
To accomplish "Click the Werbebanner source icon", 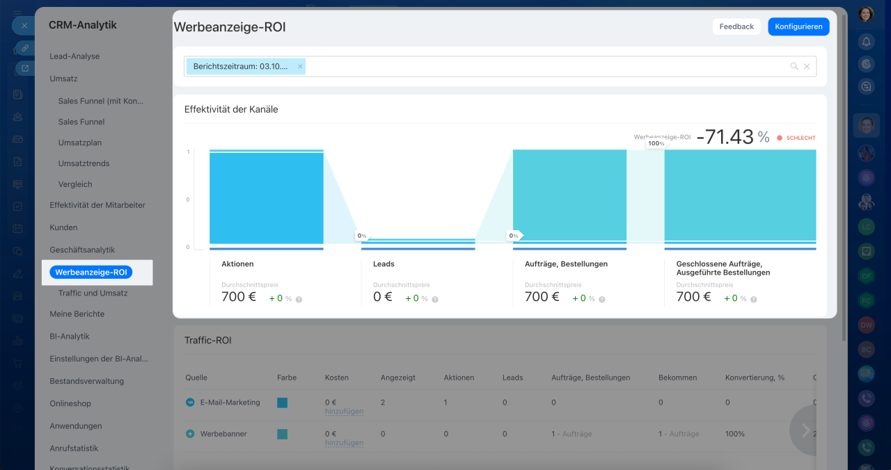I will (x=190, y=434).
